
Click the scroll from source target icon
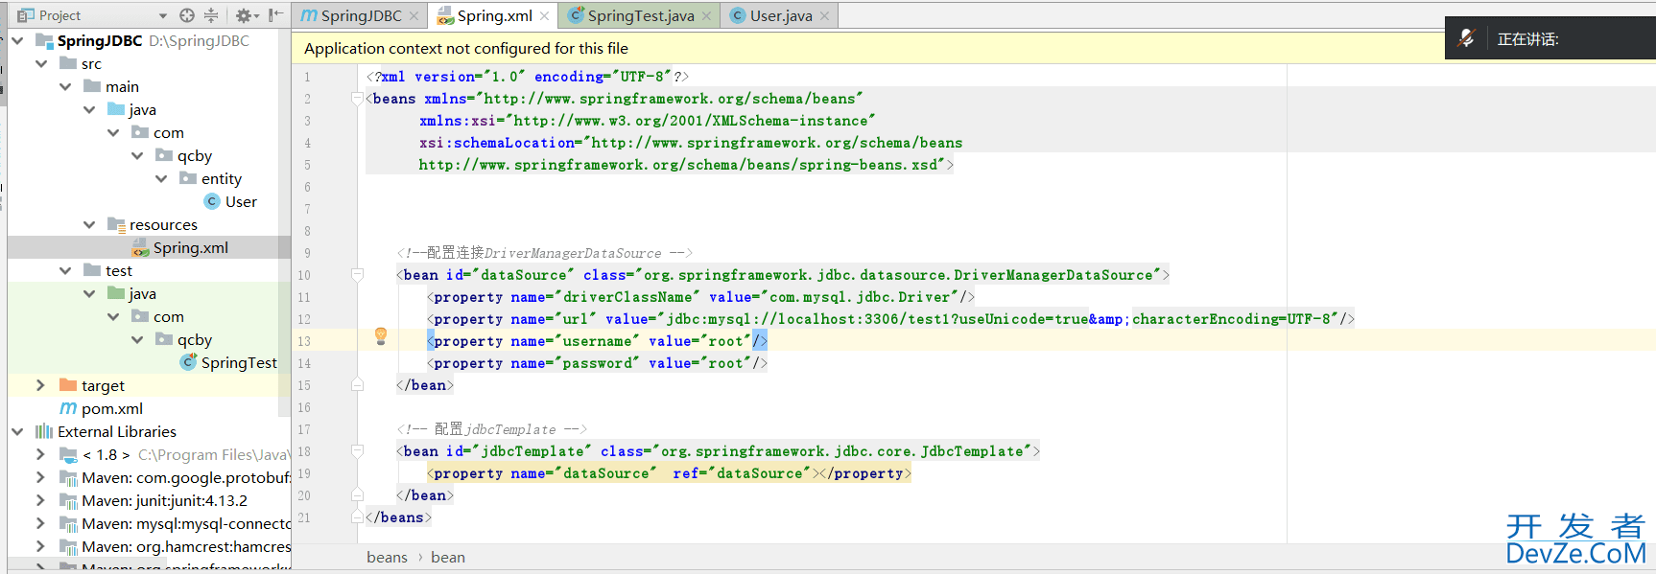[x=187, y=15]
